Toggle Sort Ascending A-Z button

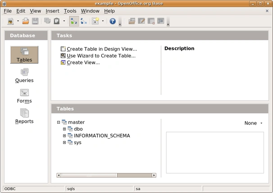[x=74, y=21]
